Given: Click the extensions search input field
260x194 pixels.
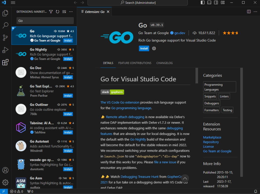Looking at the screenshot, I should tap(45, 21).
